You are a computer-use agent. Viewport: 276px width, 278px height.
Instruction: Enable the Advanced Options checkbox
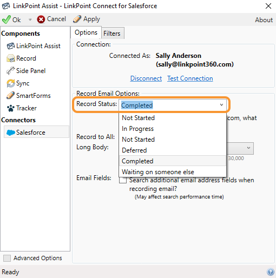click(x=7, y=258)
